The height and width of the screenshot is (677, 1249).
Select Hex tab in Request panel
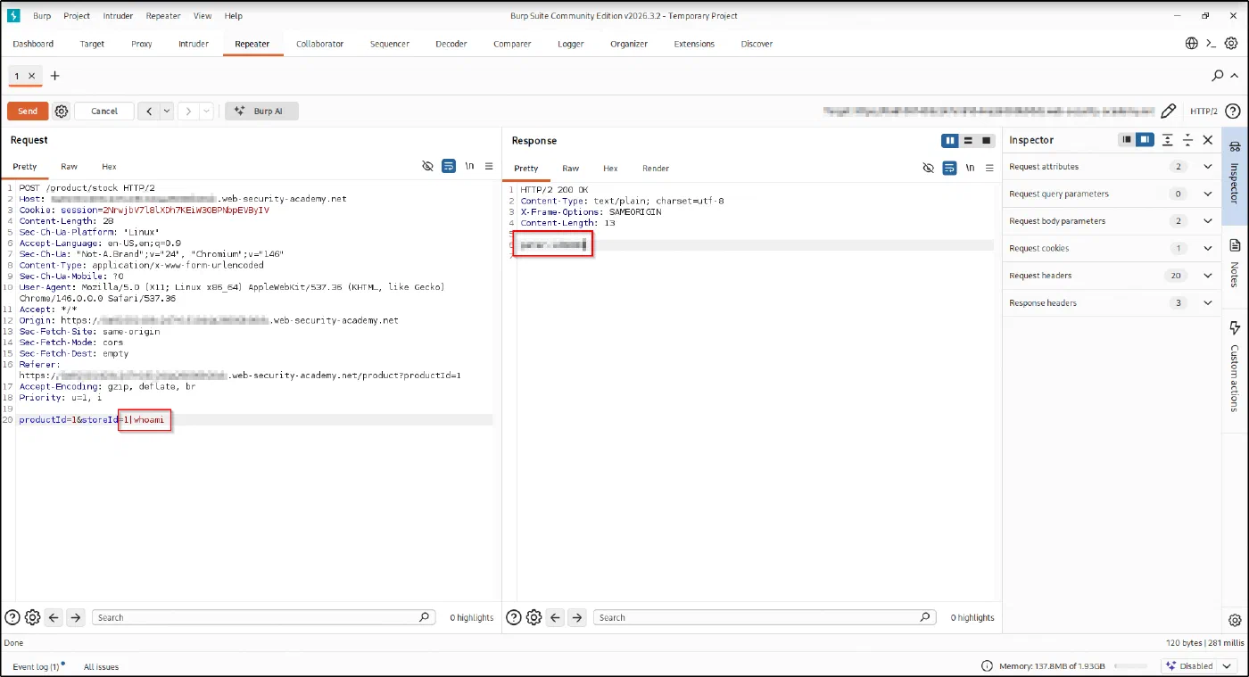[x=109, y=167]
